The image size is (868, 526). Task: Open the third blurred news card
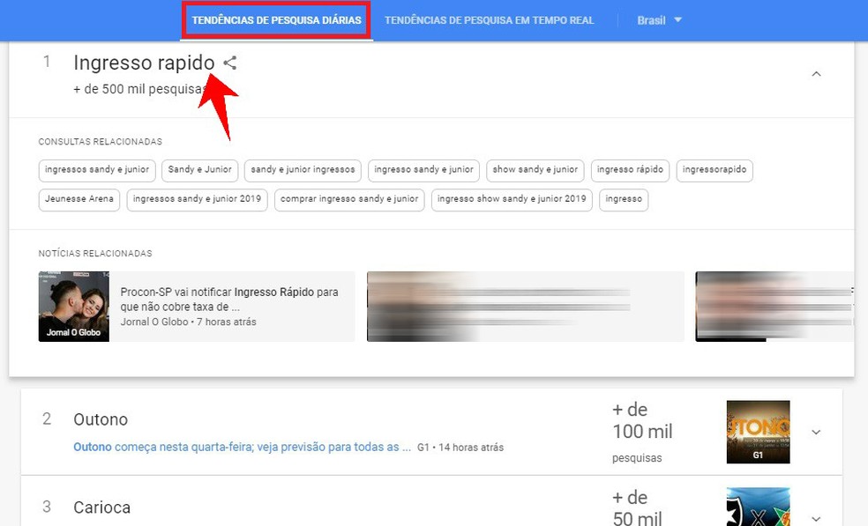click(774, 307)
